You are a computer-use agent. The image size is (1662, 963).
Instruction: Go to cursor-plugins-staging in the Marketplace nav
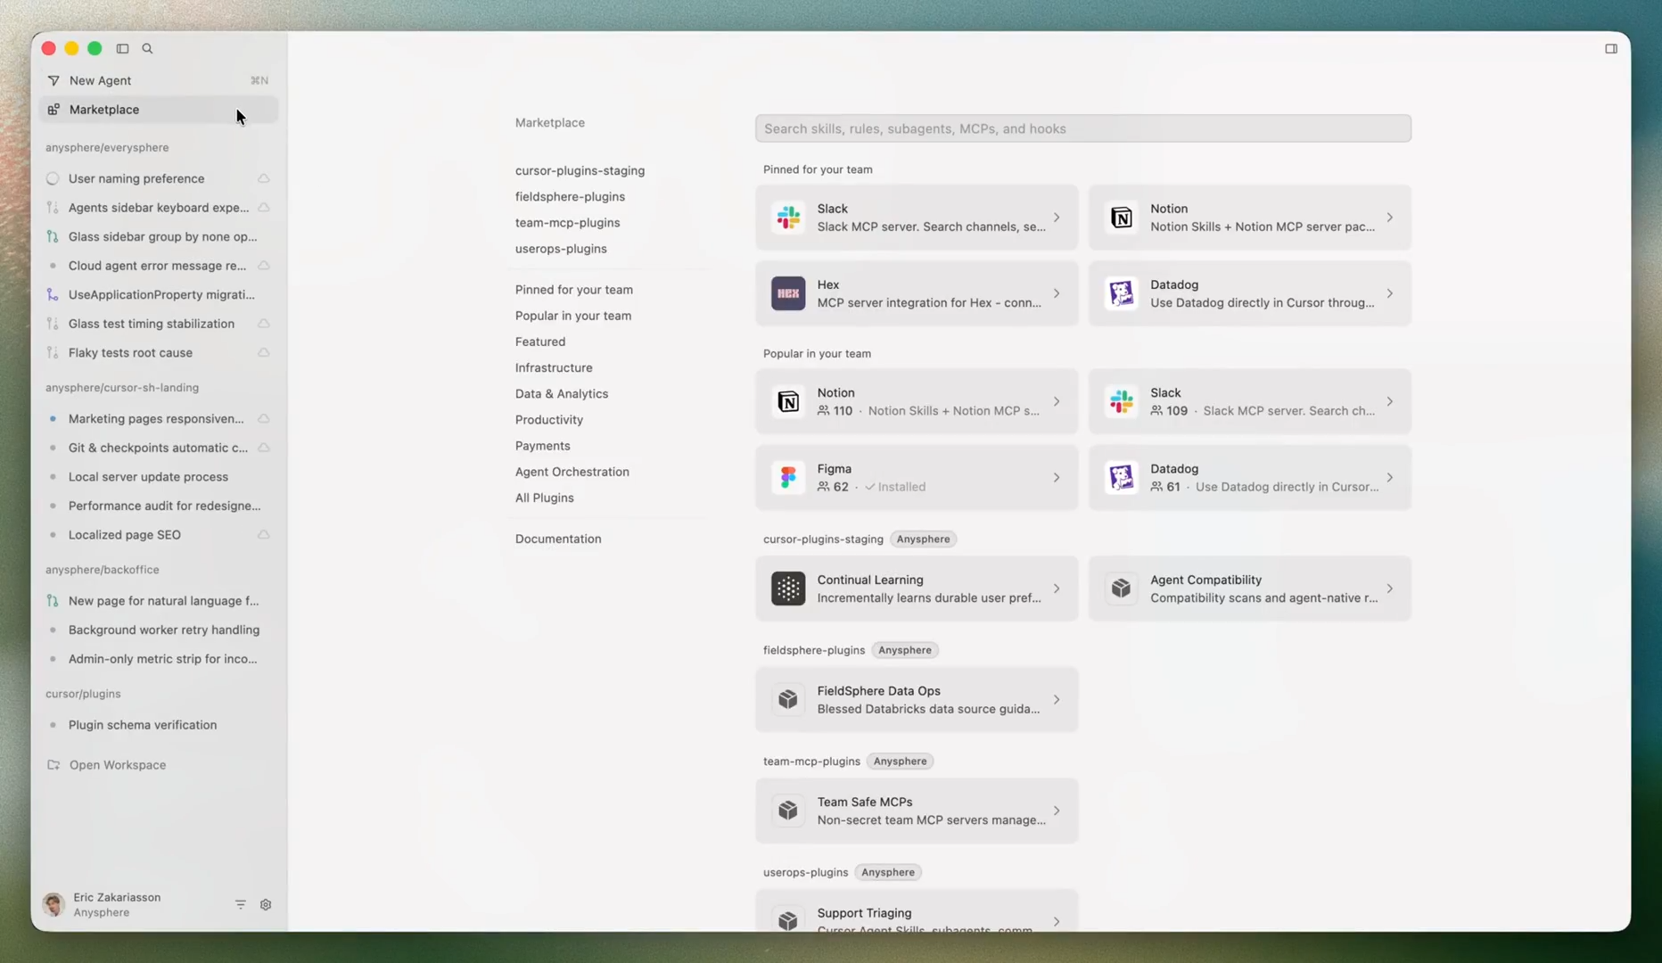click(580, 170)
